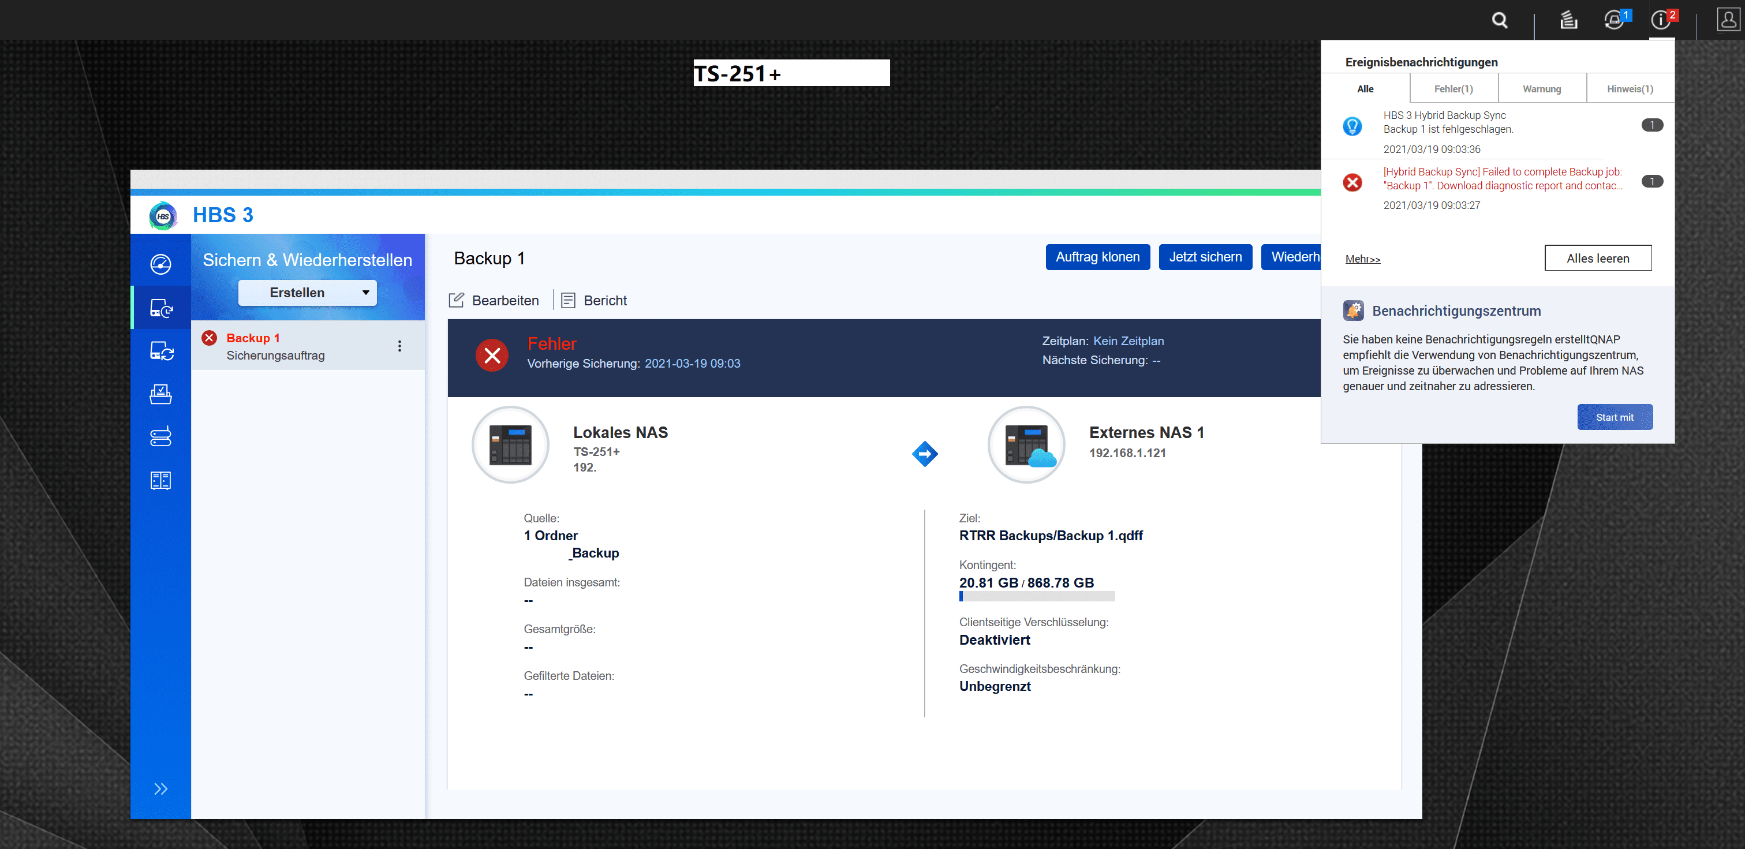This screenshot has width=1745, height=849.
Task: Click the Wiederherstellen button
Action: pyautogui.click(x=1291, y=257)
